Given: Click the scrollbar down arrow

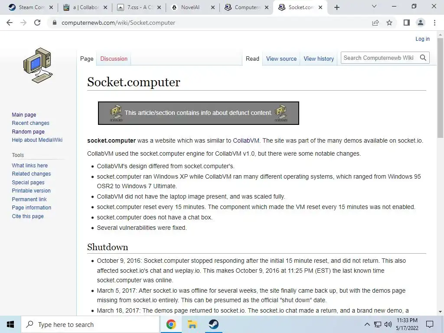Looking at the screenshot, I should (440, 312).
